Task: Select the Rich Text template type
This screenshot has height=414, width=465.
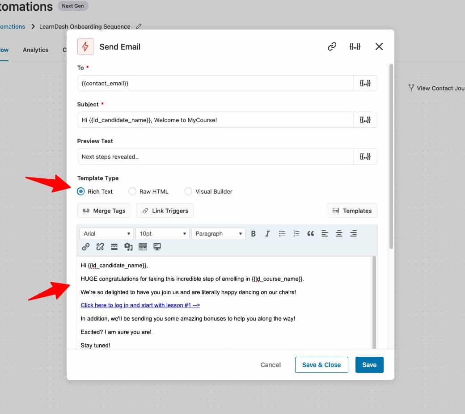Action: click(80, 191)
